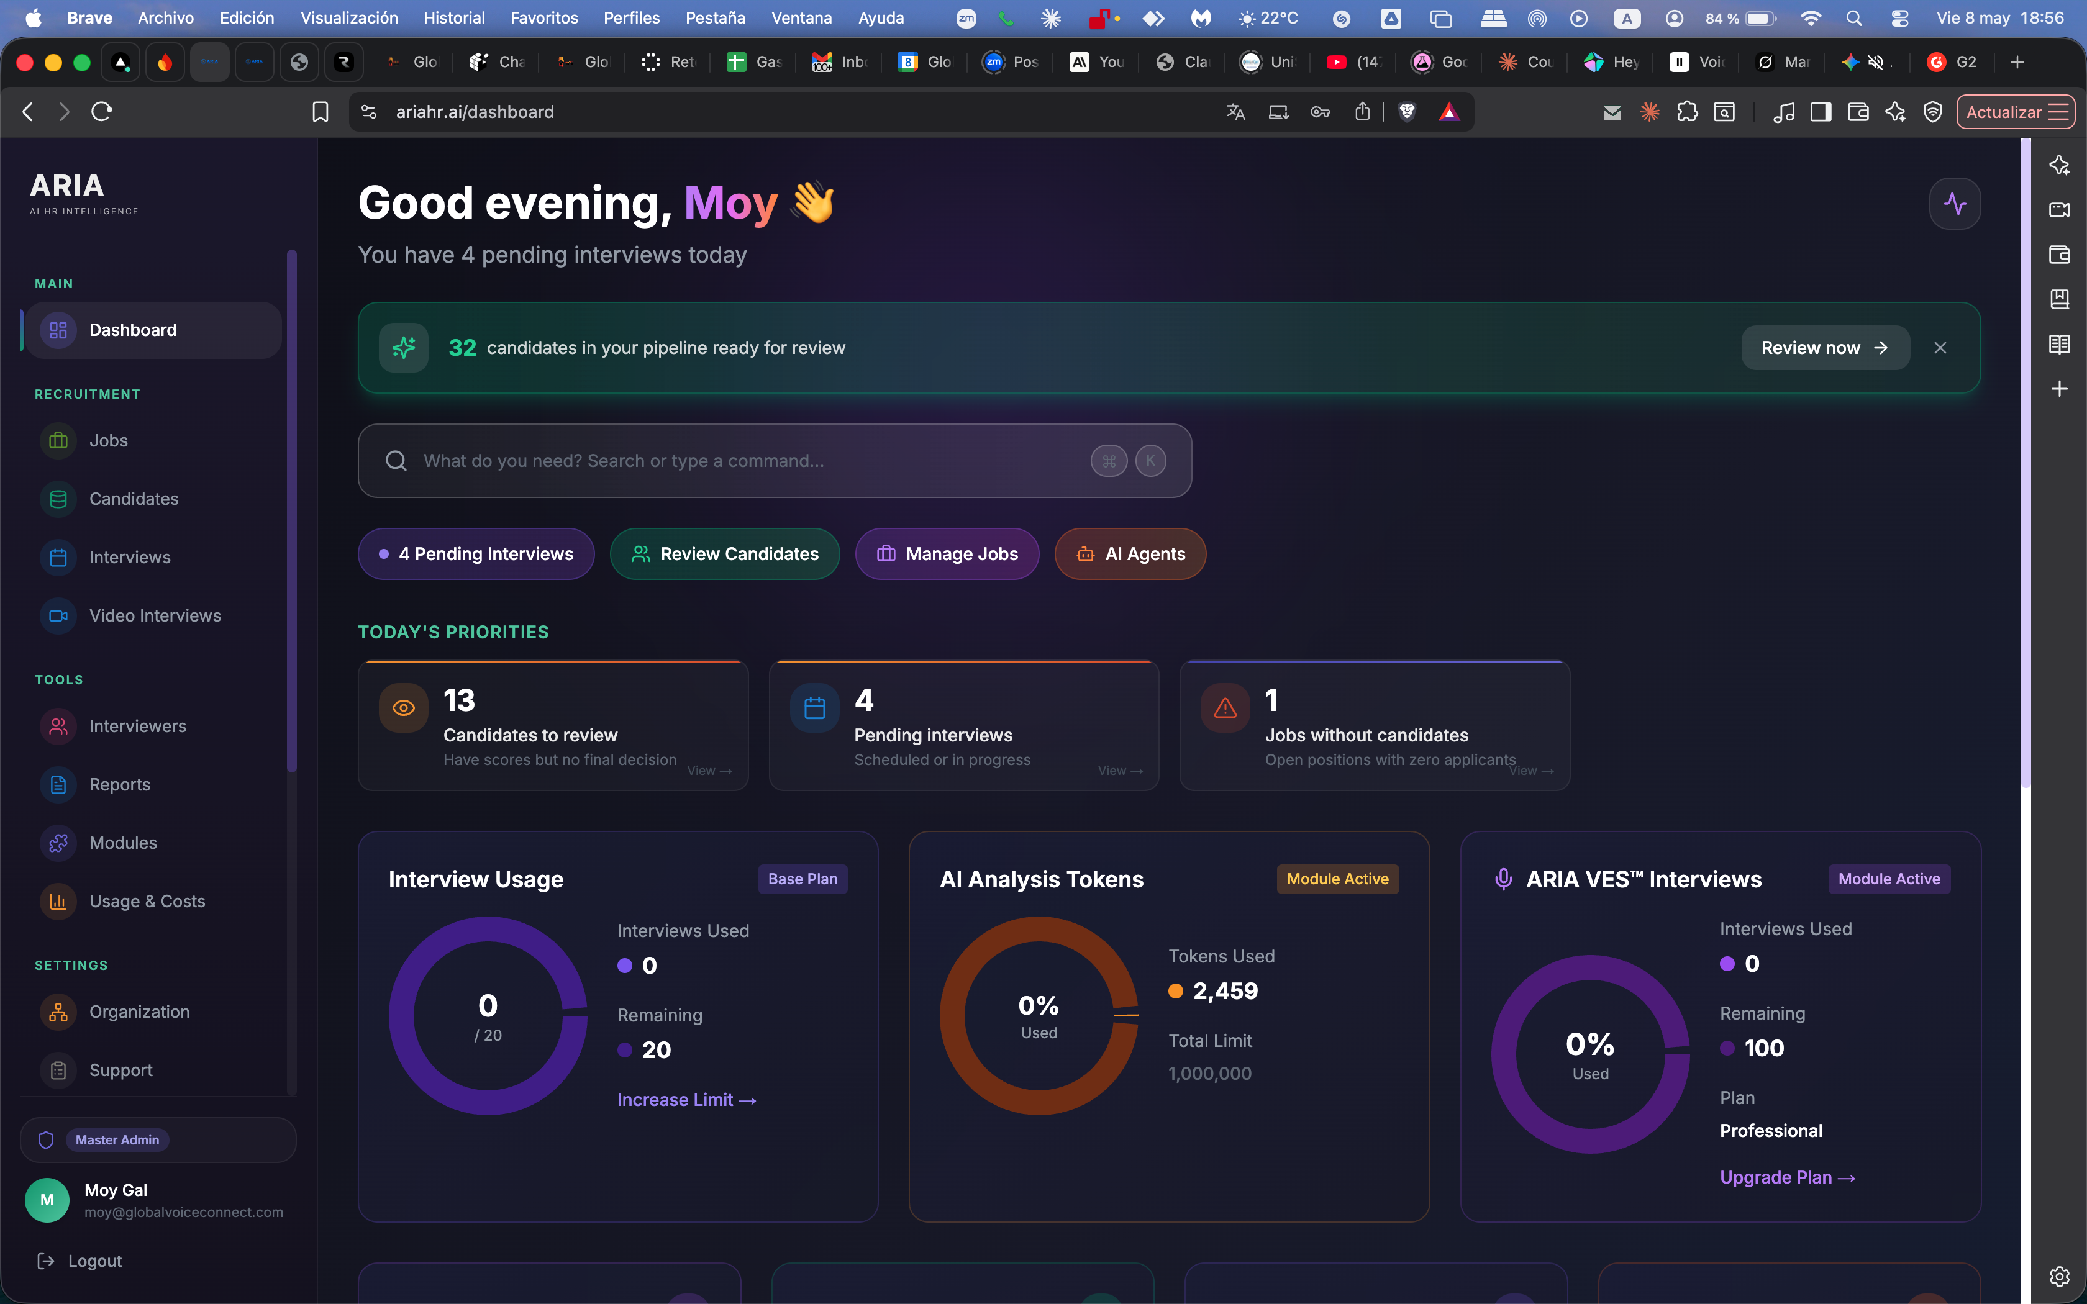Click the Review now button
The width and height of the screenshot is (2087, 1304).
(1826, 348)
